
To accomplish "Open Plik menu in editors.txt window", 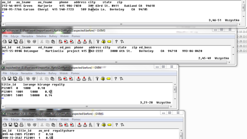I will tap(5, 36).
